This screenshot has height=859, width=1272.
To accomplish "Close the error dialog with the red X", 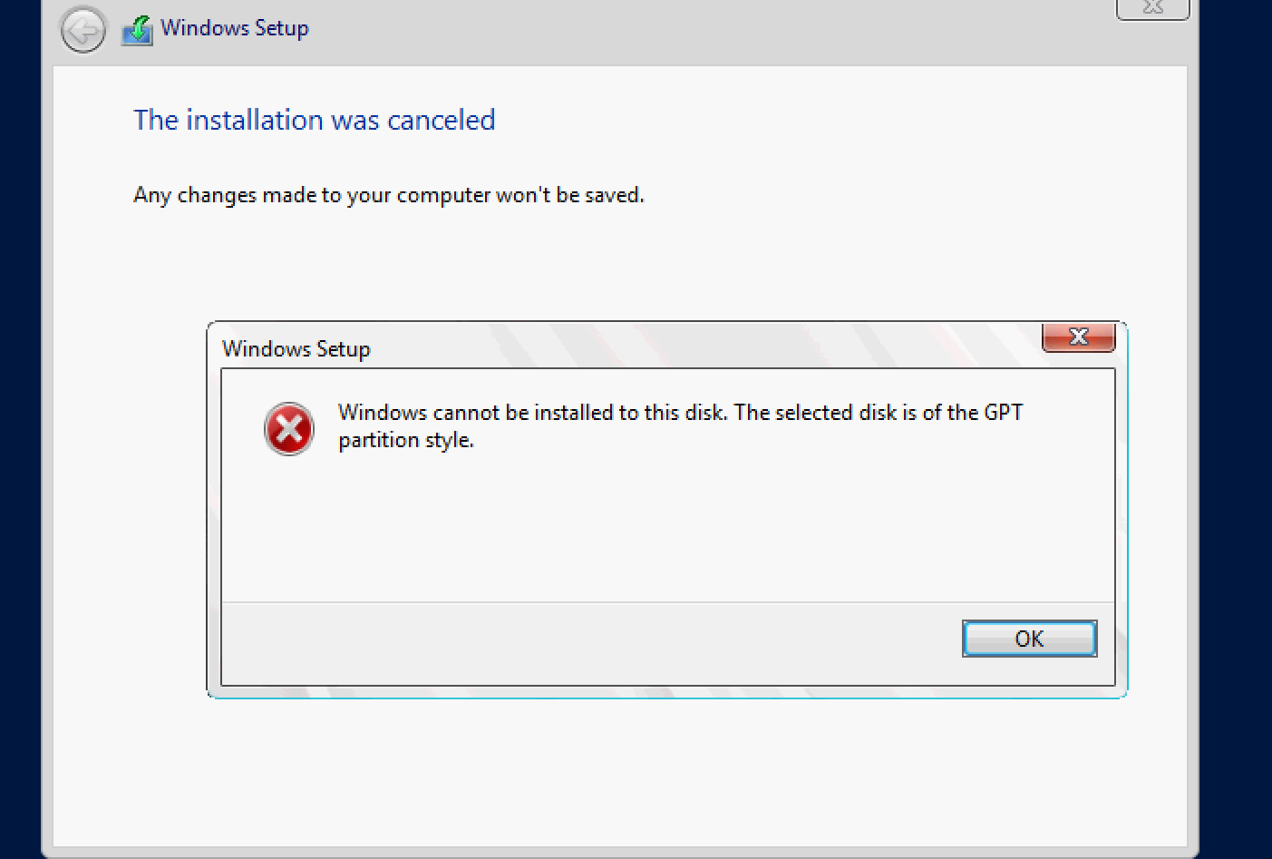I will 1078,337.
